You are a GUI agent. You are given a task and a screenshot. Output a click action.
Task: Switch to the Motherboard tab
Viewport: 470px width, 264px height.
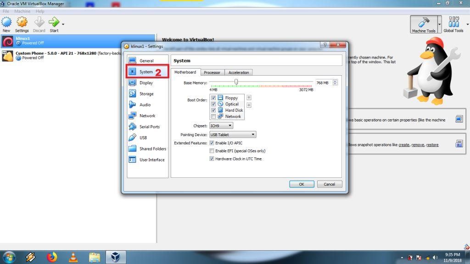185,72
